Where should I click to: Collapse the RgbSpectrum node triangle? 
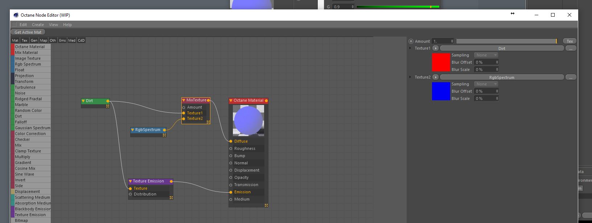click(x=132, y=130)
